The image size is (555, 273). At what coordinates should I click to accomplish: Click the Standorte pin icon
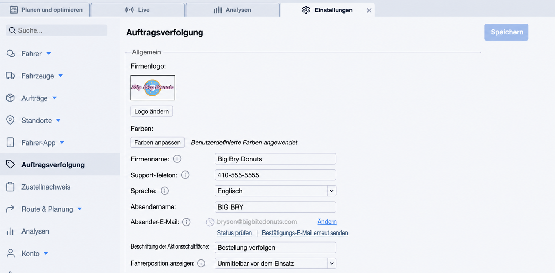pos(10,120)
